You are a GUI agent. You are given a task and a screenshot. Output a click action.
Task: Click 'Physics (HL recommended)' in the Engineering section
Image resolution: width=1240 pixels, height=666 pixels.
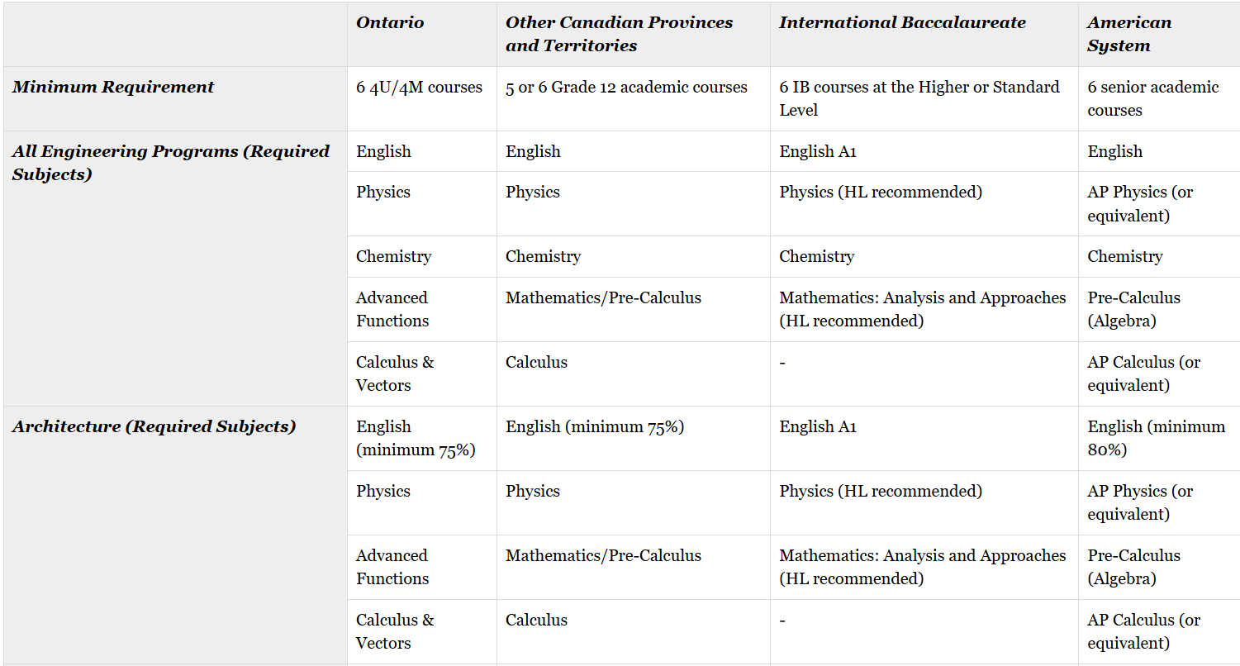point(881,193)
